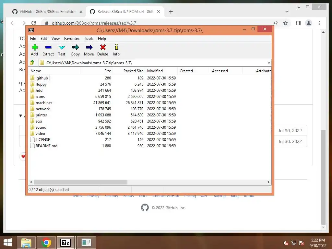The width and height of the screenshot is (332, 249).
Task: Collapse the Assets disclosure triangle
Action: click(20, 116)
